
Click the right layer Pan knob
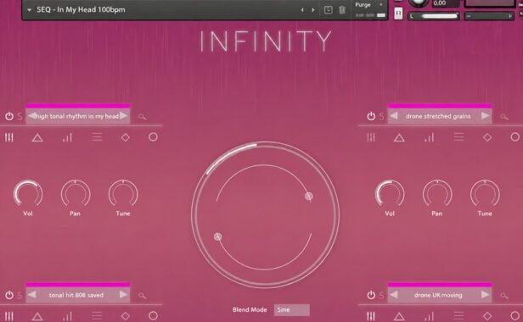point(437,194)
